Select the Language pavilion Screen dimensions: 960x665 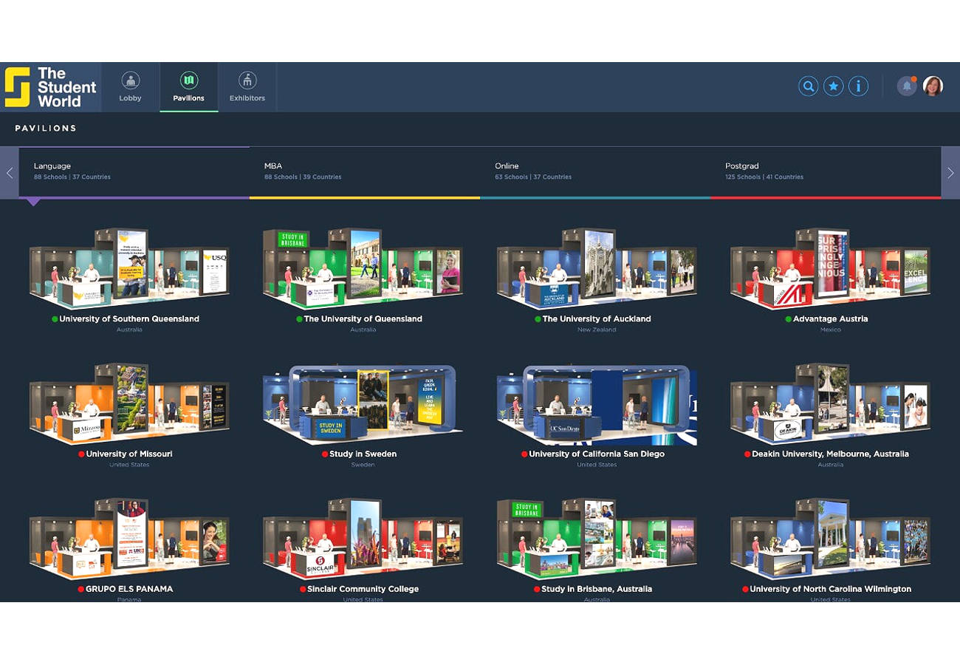[x=134, y=173]
